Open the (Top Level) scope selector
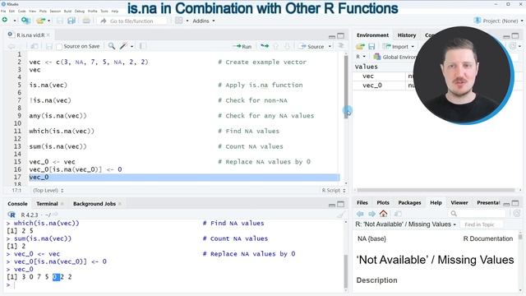The height and width of the screenshot is (296, 526). point(48,190)
